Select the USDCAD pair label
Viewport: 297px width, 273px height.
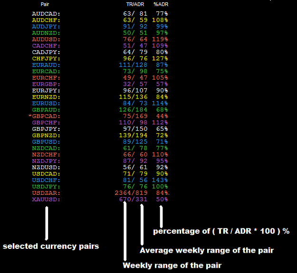(x=46, y=174)
